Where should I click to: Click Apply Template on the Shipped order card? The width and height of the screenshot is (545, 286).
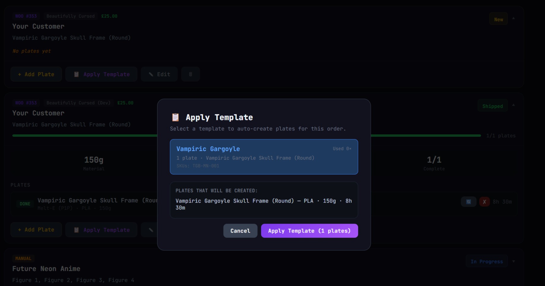tap(101, 230)
